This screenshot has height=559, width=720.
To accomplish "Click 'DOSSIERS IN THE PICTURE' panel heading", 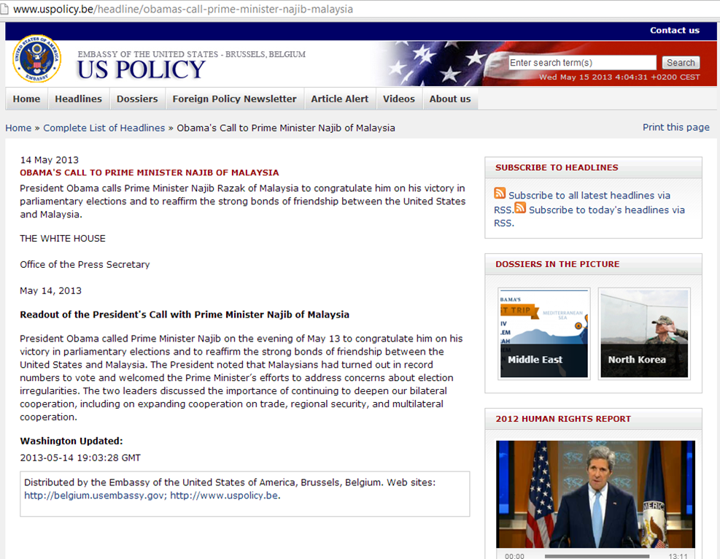I will tap(557, 264).
